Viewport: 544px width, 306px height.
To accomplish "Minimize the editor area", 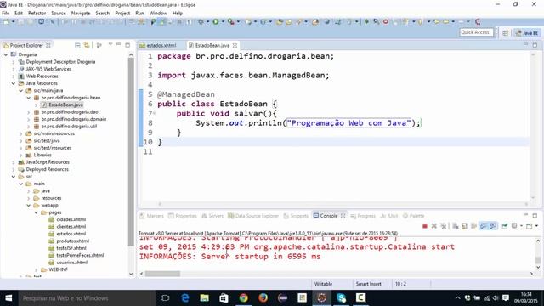I will pos(525,45).
